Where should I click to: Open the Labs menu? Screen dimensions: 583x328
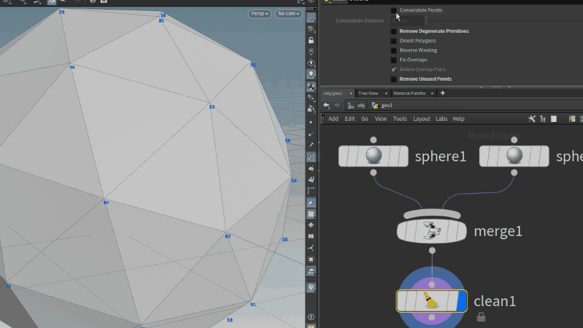442,119
